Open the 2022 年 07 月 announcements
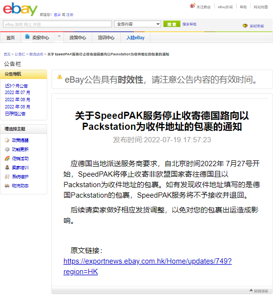The height and width of the screenshot is (296, 274). pos(17,93)
